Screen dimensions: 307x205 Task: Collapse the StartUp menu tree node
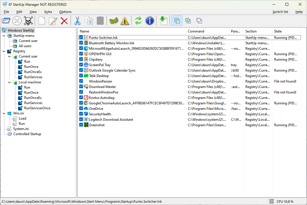(4, 36)
